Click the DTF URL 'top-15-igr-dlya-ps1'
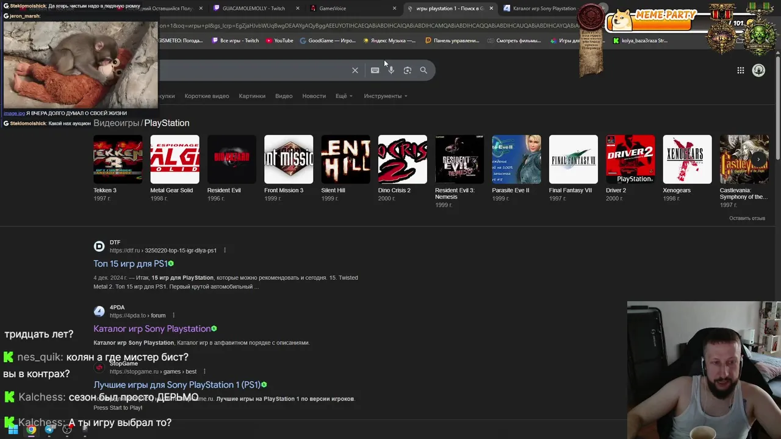The width and height of the screenshot is (781, 439). tap(181, 251)
